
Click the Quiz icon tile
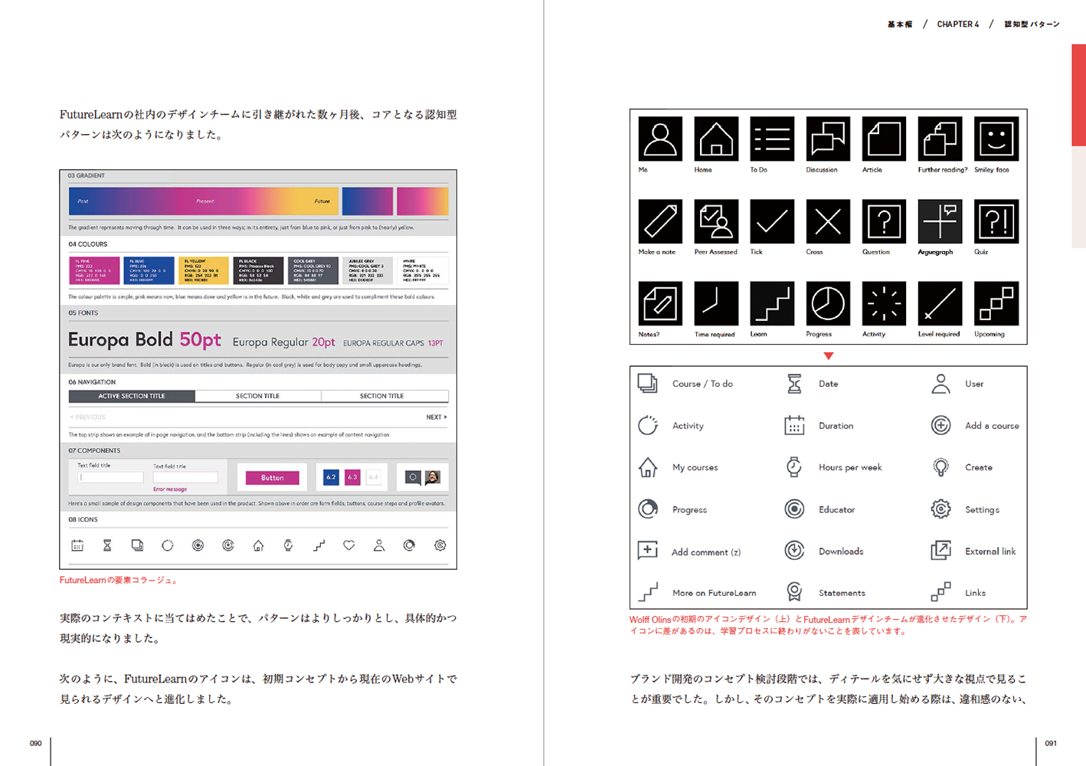[996, 221]
